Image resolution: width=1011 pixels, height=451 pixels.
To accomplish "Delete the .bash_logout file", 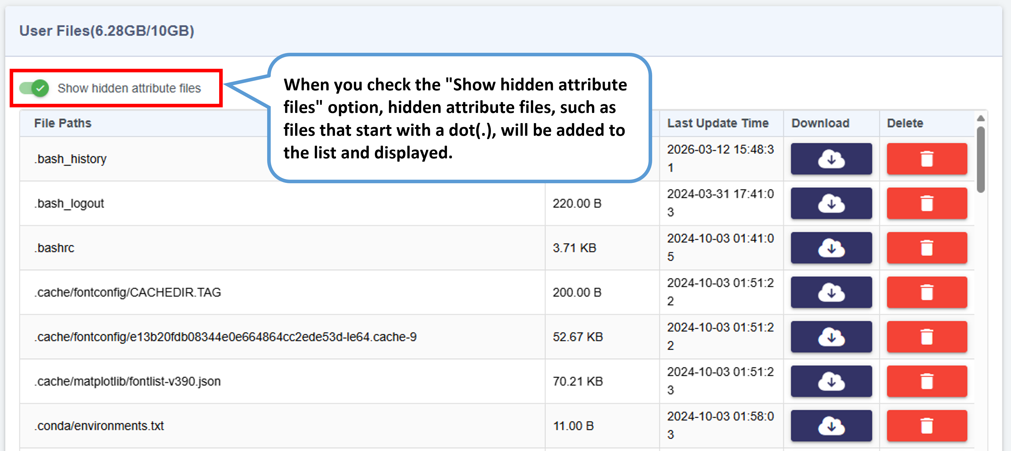I will pos(927,203).
